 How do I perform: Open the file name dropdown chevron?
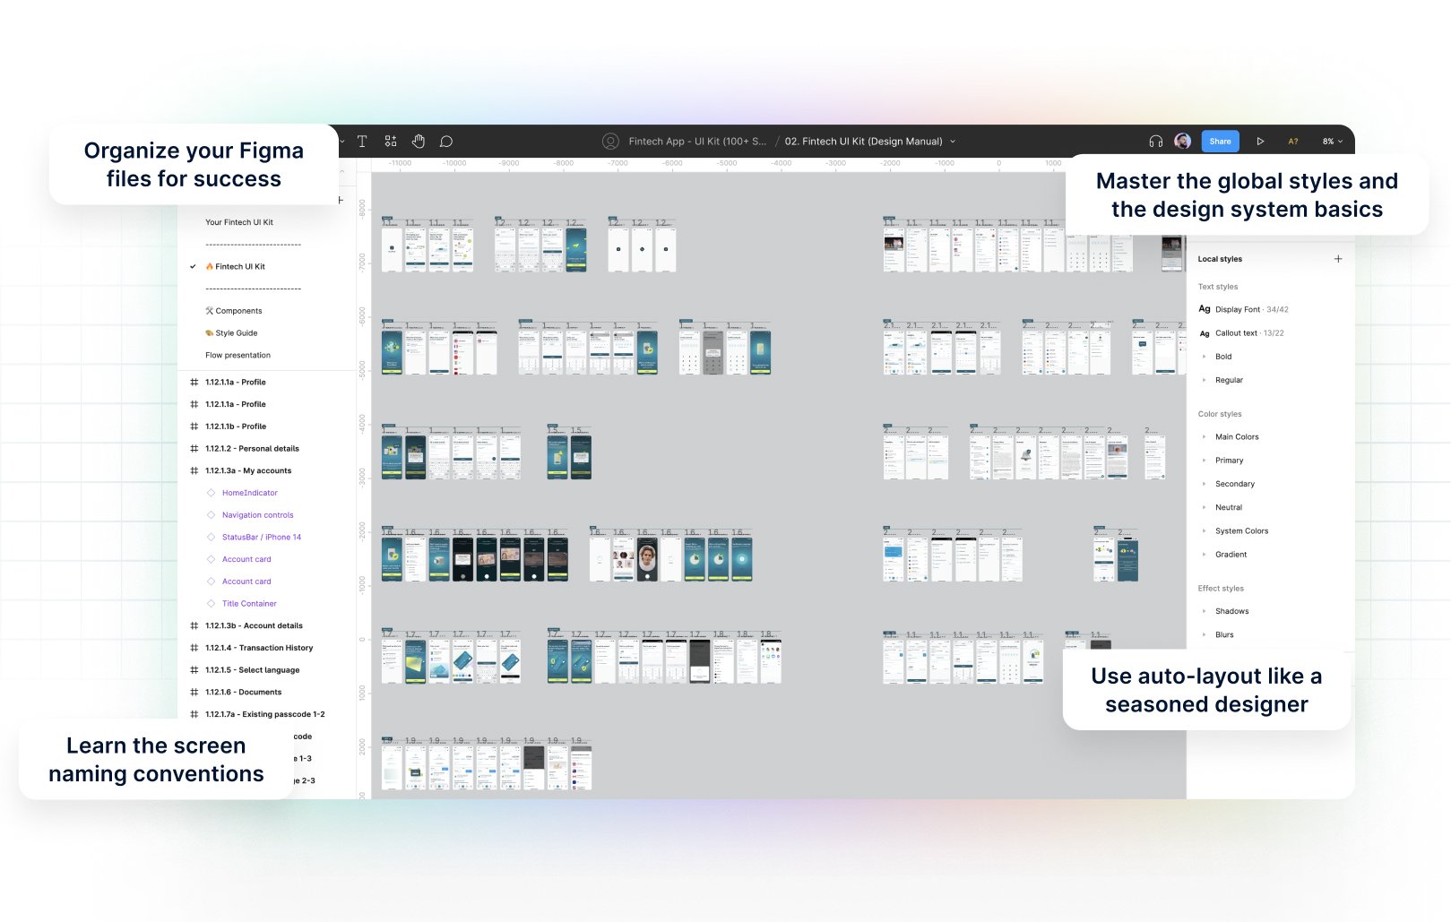(953, 142)
